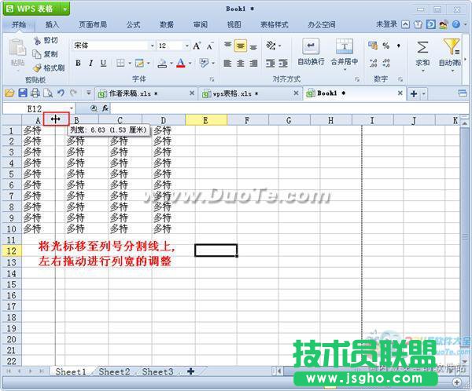The image size is (472, 391).
Task: Center text horizontally
Action: click(241, 63)
